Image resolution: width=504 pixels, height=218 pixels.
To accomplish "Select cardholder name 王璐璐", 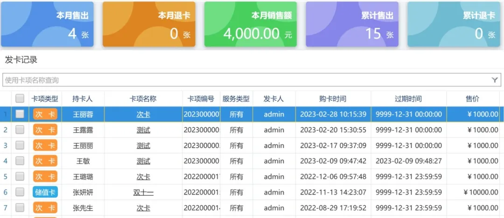I will coord(83,176).
